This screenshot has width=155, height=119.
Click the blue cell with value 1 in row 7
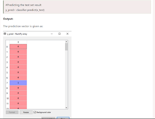pyautogui.click(x=18, y=83)
